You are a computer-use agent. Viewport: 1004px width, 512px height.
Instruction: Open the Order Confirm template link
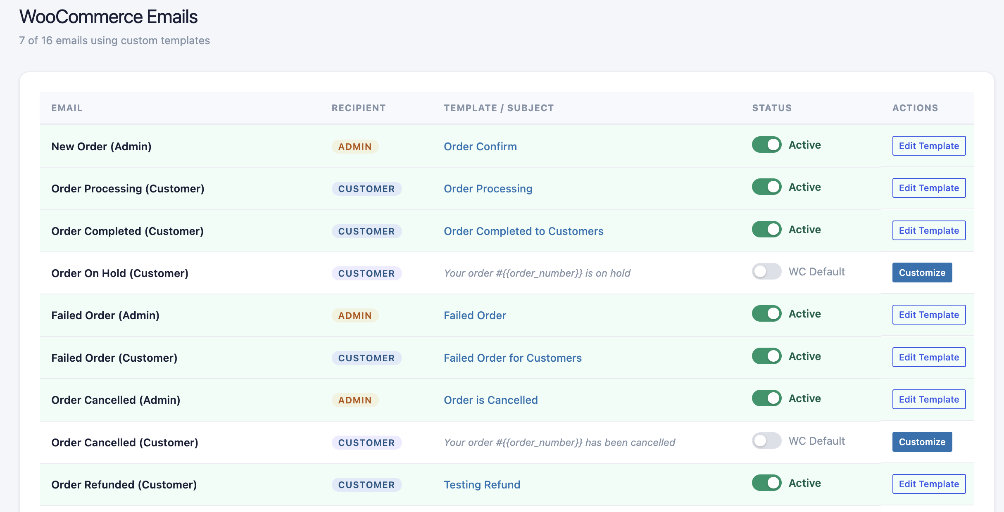[480, 147]
